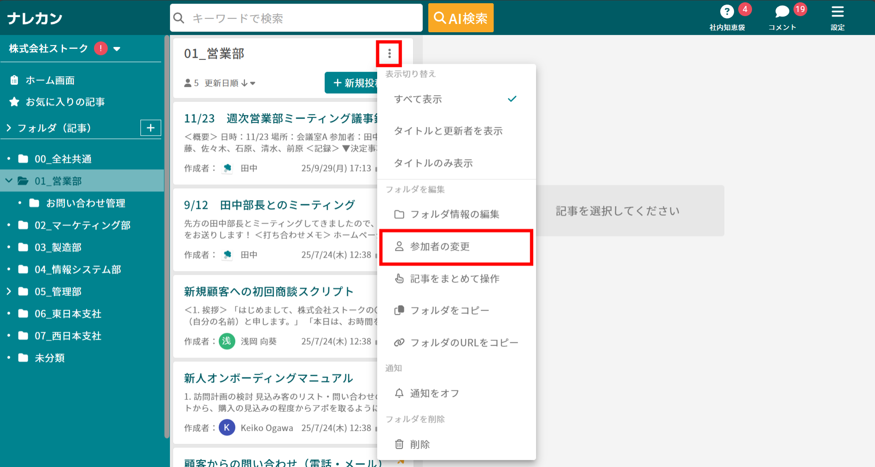Expand the 05_管理部 folder
The image size is (875, 467).
pyautogui.click(x=8, y=291)
